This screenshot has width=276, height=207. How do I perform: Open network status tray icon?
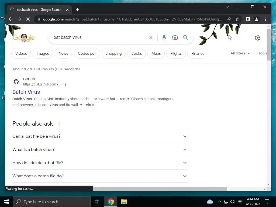point(226,202)
